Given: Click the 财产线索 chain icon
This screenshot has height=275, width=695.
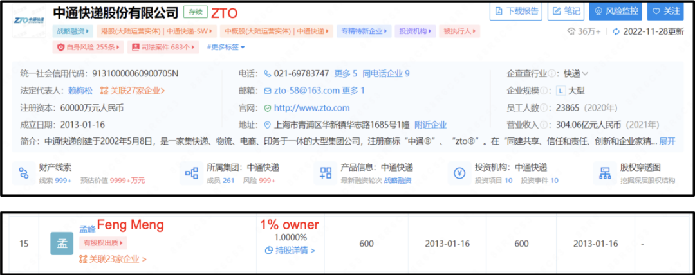Looking at the screenshot, I should (x=24, y=173).
